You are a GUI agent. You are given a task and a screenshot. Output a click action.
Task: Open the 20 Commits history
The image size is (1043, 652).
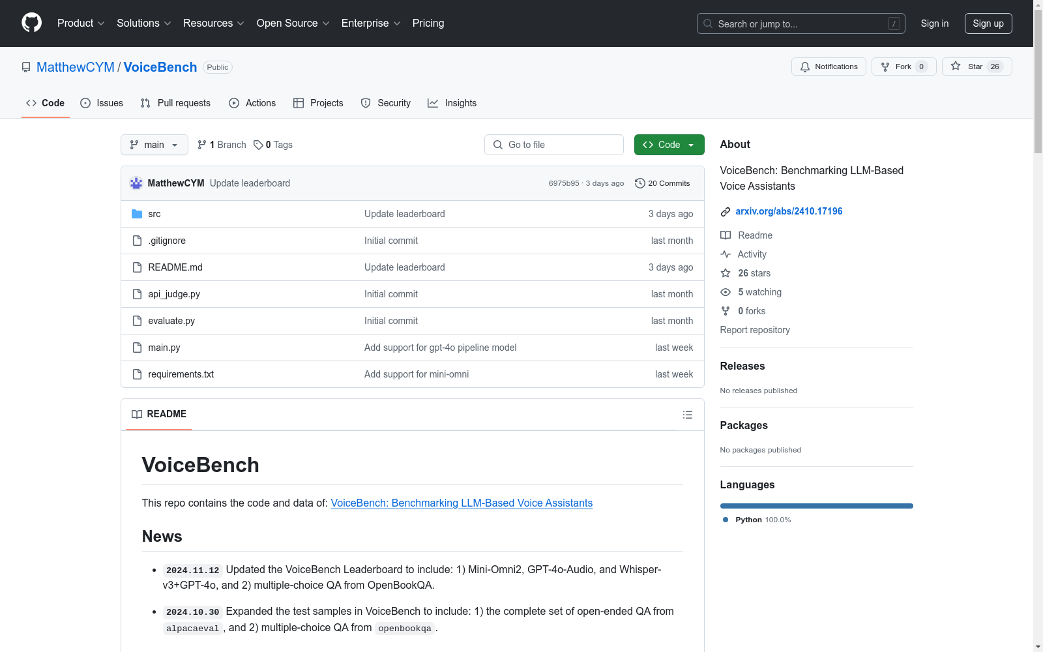(x=662, y=183)
